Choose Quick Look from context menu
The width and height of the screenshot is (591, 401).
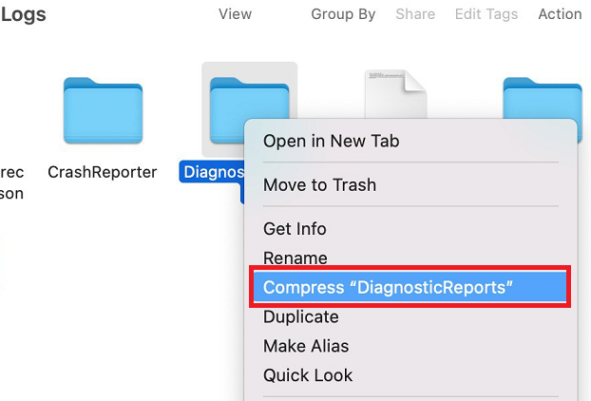tap(308, 376)
